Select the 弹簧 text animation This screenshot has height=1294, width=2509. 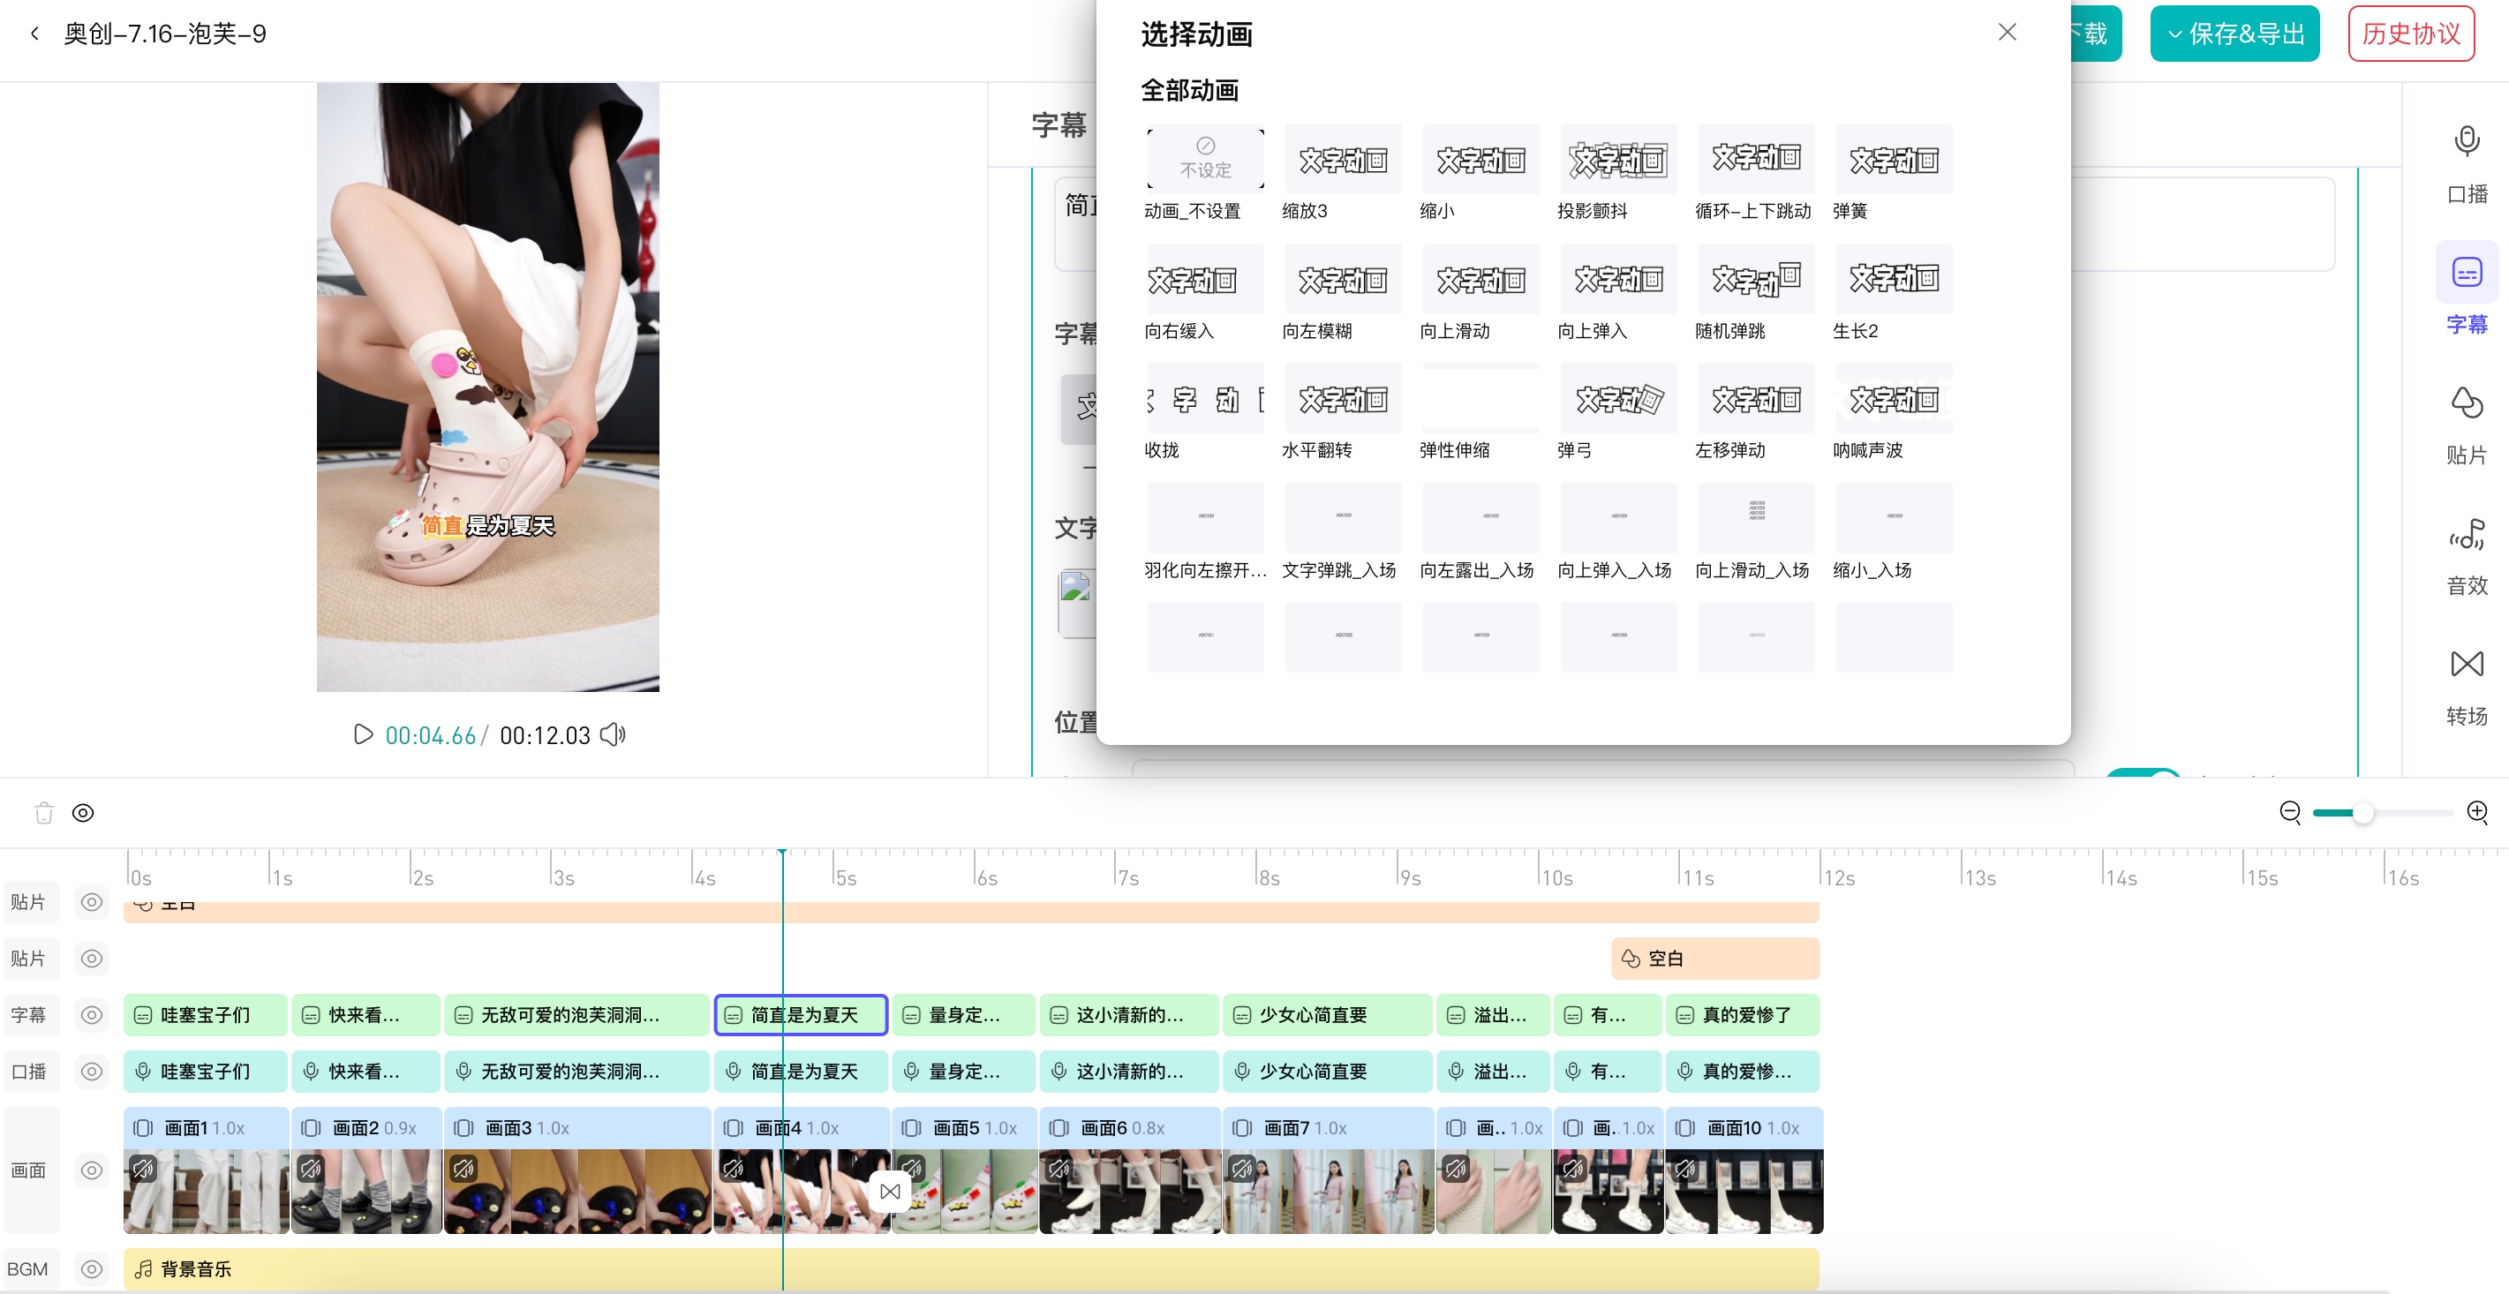click(1893, 160)
